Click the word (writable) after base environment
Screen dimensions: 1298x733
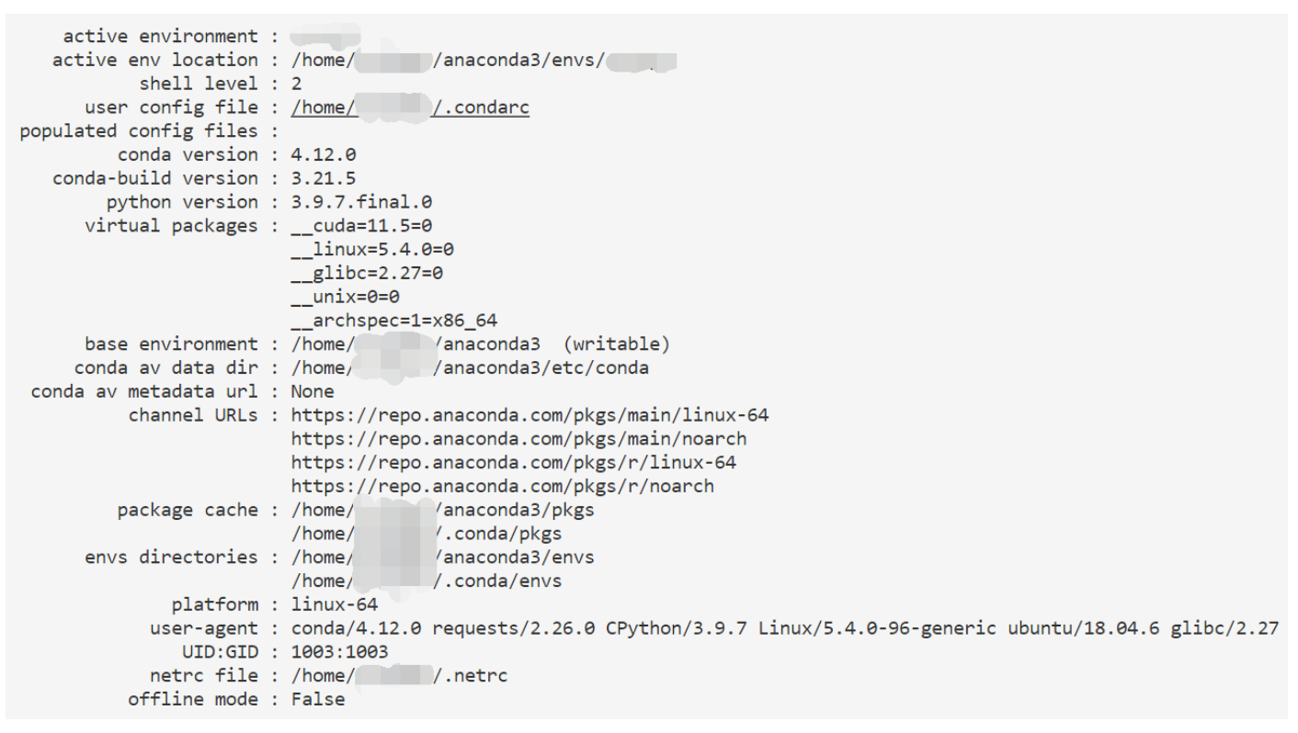pos(616,344)
